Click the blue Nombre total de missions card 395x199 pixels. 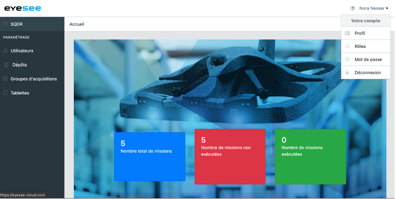click(x=150, y=157)
